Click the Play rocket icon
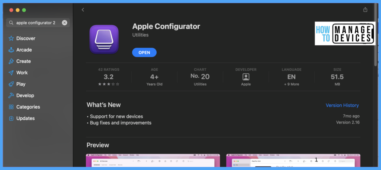The height and width of the screenshot is (170, 381). coord(11,84)
